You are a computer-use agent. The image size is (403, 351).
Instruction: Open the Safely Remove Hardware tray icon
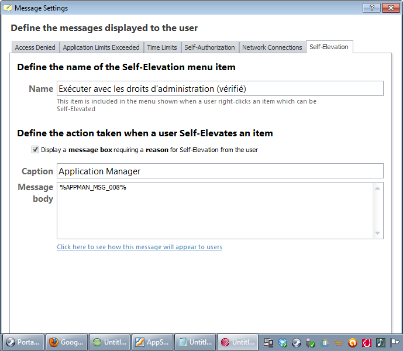click(311, 343)
